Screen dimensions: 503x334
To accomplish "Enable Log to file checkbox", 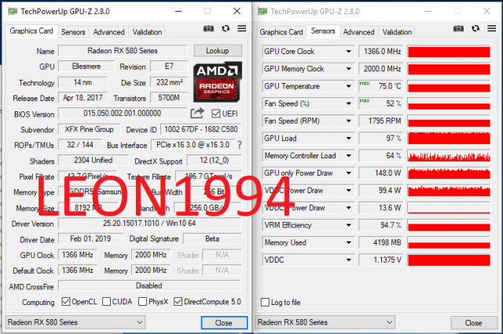I will pos(265,302).
